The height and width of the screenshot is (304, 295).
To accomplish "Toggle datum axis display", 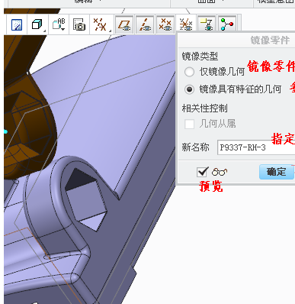I will point(145,24).
